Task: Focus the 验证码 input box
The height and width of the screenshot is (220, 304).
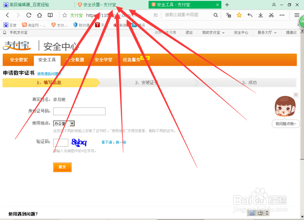Action: click(61, 143)
